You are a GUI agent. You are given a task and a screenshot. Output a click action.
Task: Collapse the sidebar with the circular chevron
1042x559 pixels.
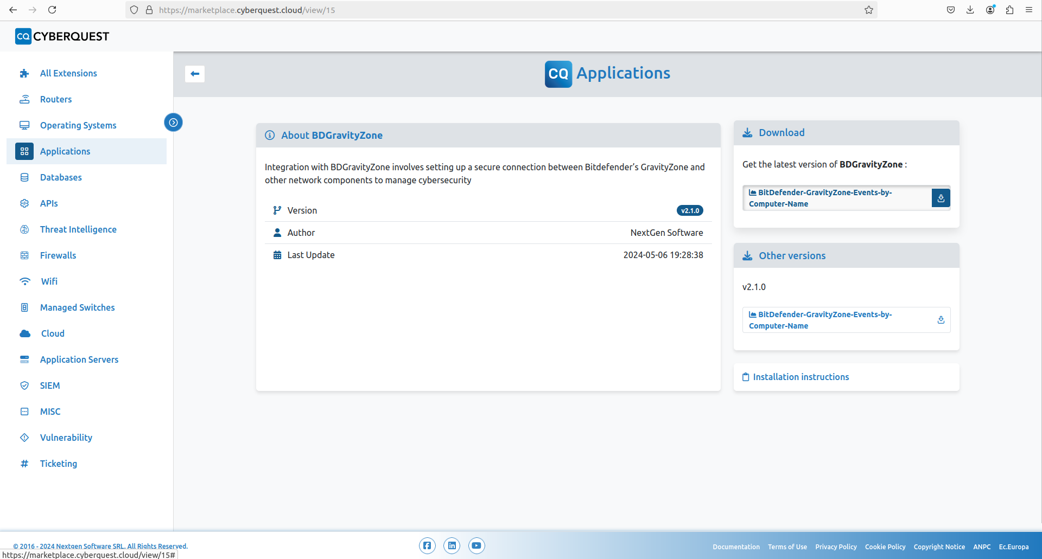173,123
